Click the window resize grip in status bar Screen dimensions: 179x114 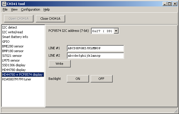pos(176,111)
